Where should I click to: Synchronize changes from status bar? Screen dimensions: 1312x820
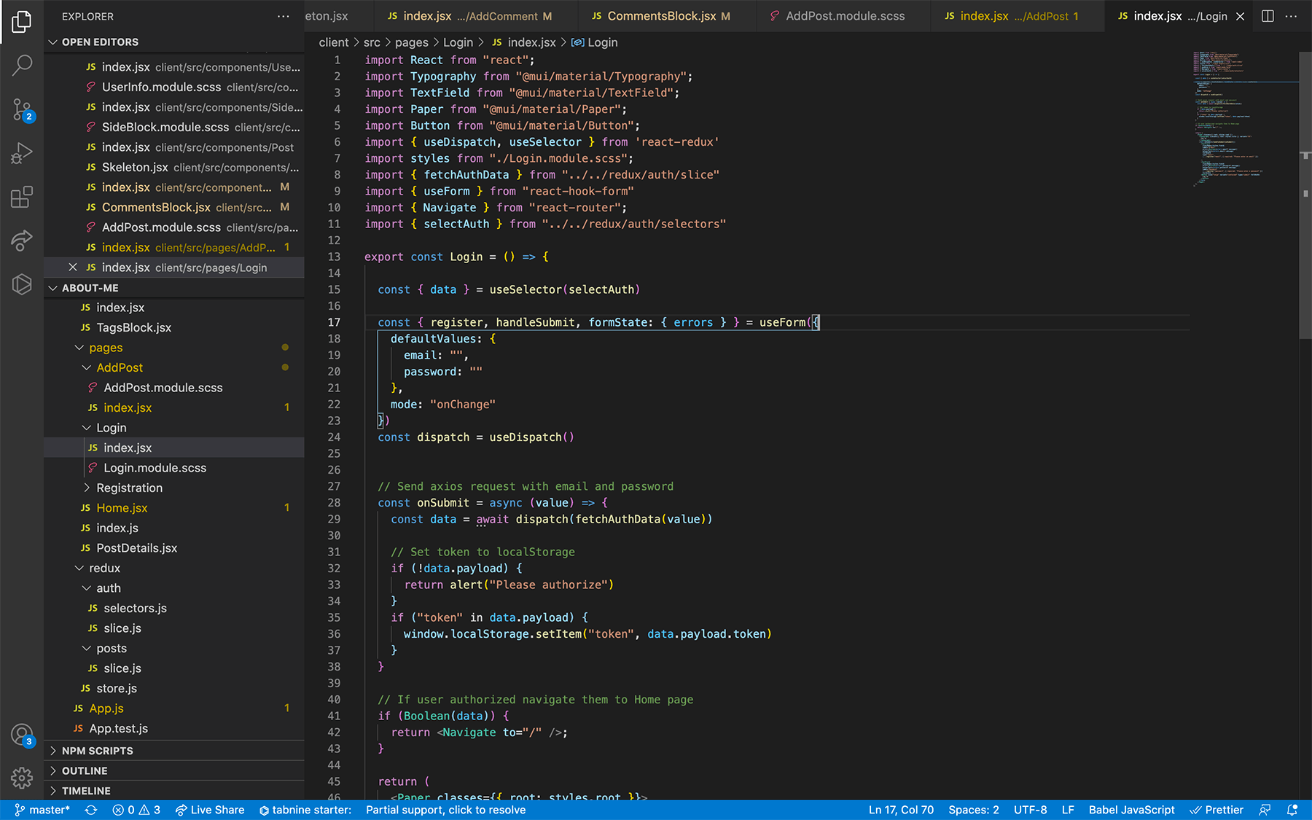(x=91, y=810)
